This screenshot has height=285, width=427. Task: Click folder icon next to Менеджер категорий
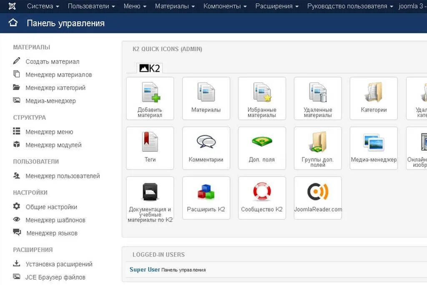tap(17, 87)
